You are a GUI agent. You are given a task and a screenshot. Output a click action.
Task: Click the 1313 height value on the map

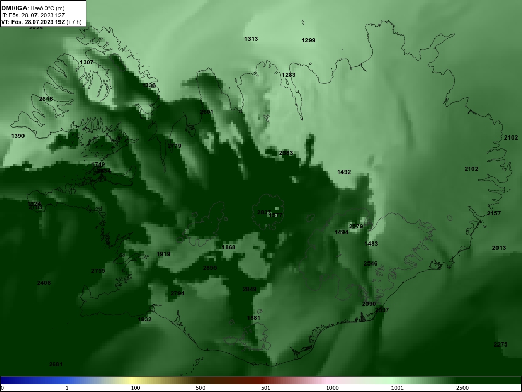[x=251, y=39]
